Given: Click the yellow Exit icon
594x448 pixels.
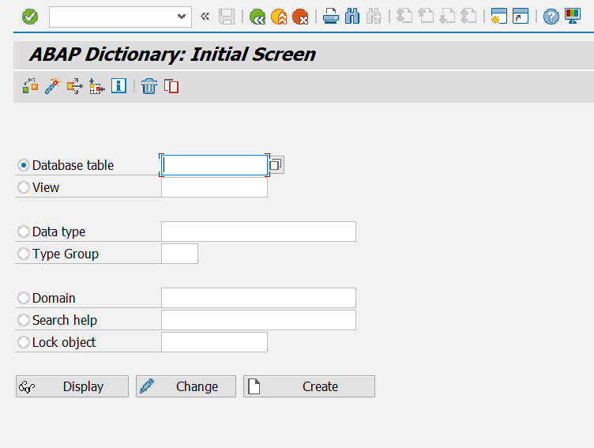Looking at the screenshot, I should click(279, 17).
